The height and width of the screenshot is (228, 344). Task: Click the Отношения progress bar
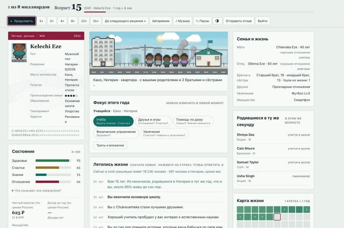coord(53,182)
